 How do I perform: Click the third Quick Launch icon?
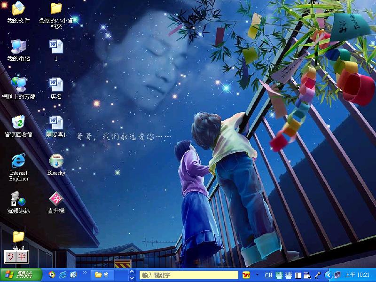click(x=74, y=275)
